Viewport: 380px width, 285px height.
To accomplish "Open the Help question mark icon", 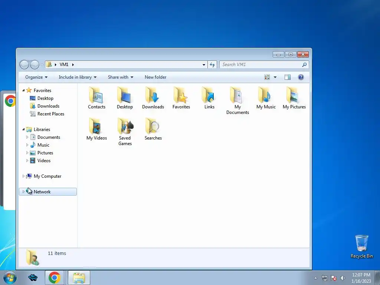I will [301, 77].
